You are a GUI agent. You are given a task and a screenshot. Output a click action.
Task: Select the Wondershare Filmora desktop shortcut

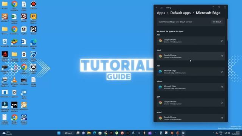point(5,107)
